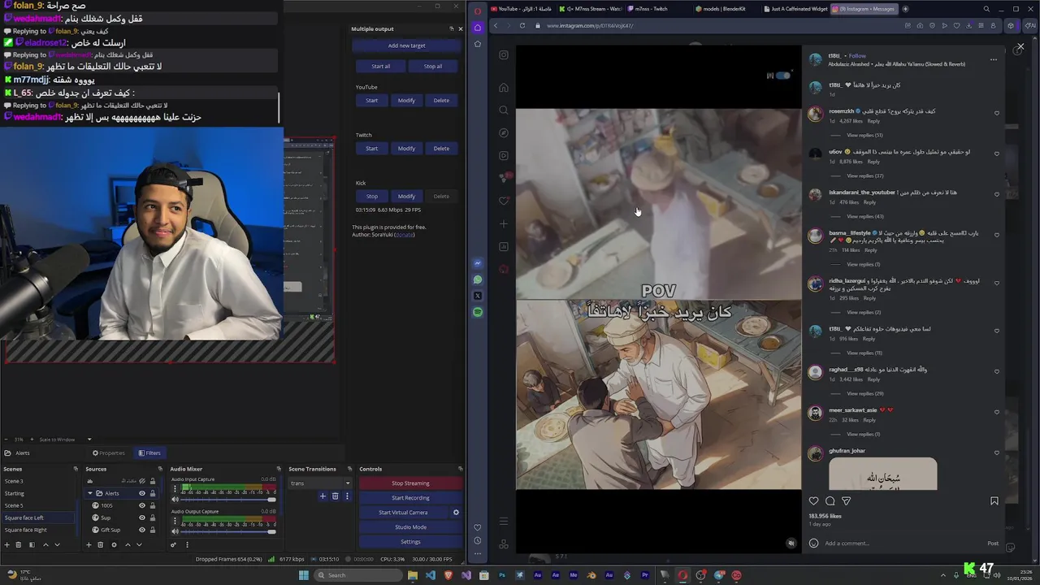Save post with bookmark icon

coord(994,501)
